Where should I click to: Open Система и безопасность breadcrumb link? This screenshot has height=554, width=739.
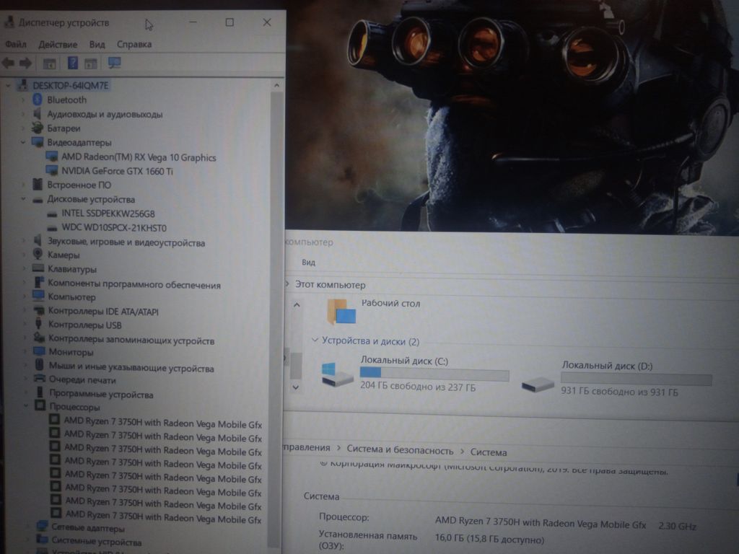tap(400, 450)
